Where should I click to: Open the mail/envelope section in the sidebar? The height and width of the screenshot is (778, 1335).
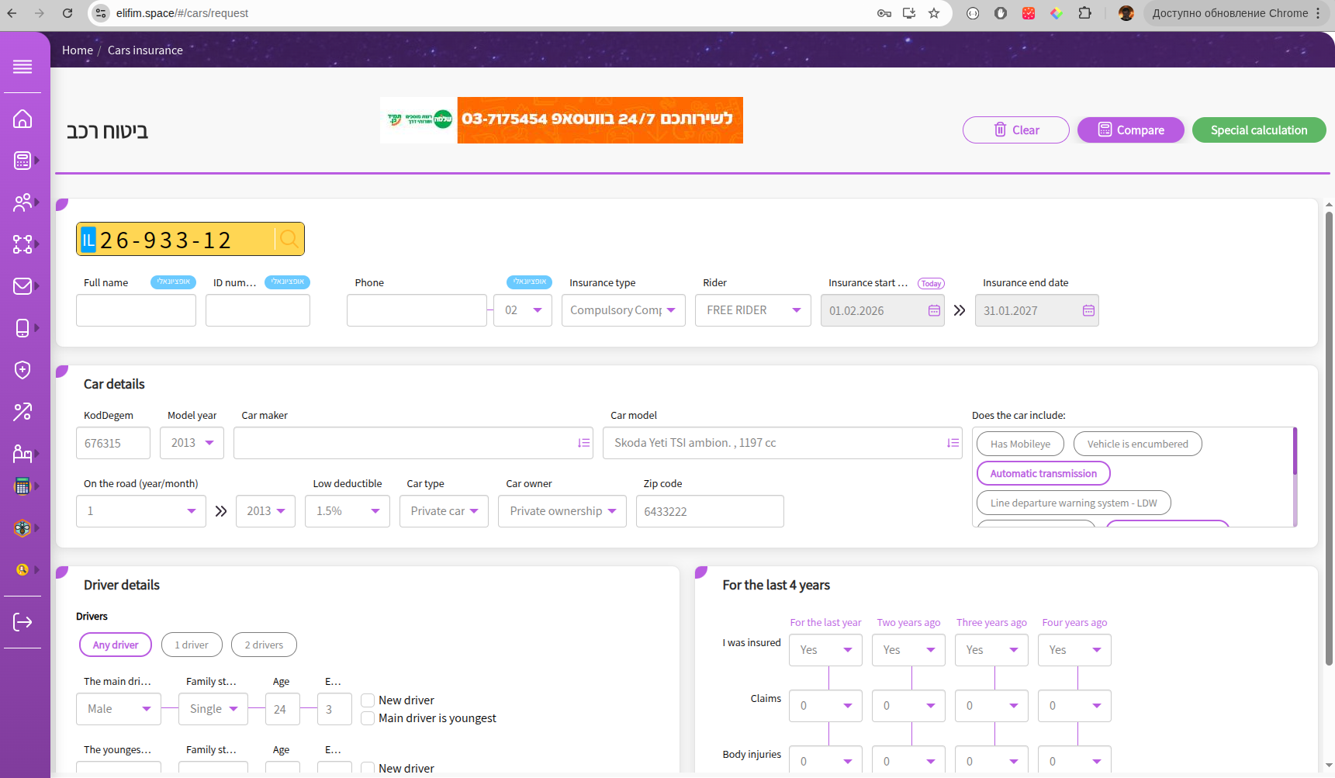[22, 286]
